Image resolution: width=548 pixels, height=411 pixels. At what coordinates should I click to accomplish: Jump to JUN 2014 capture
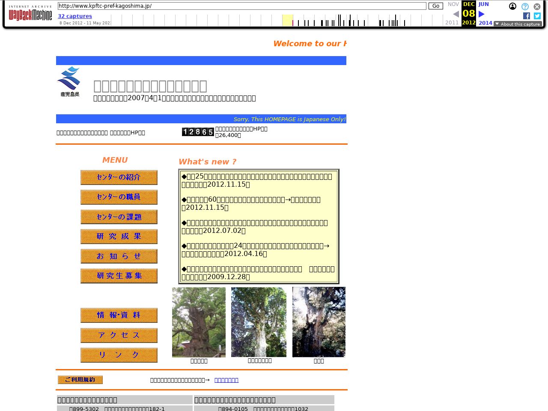tap(484, 4)
